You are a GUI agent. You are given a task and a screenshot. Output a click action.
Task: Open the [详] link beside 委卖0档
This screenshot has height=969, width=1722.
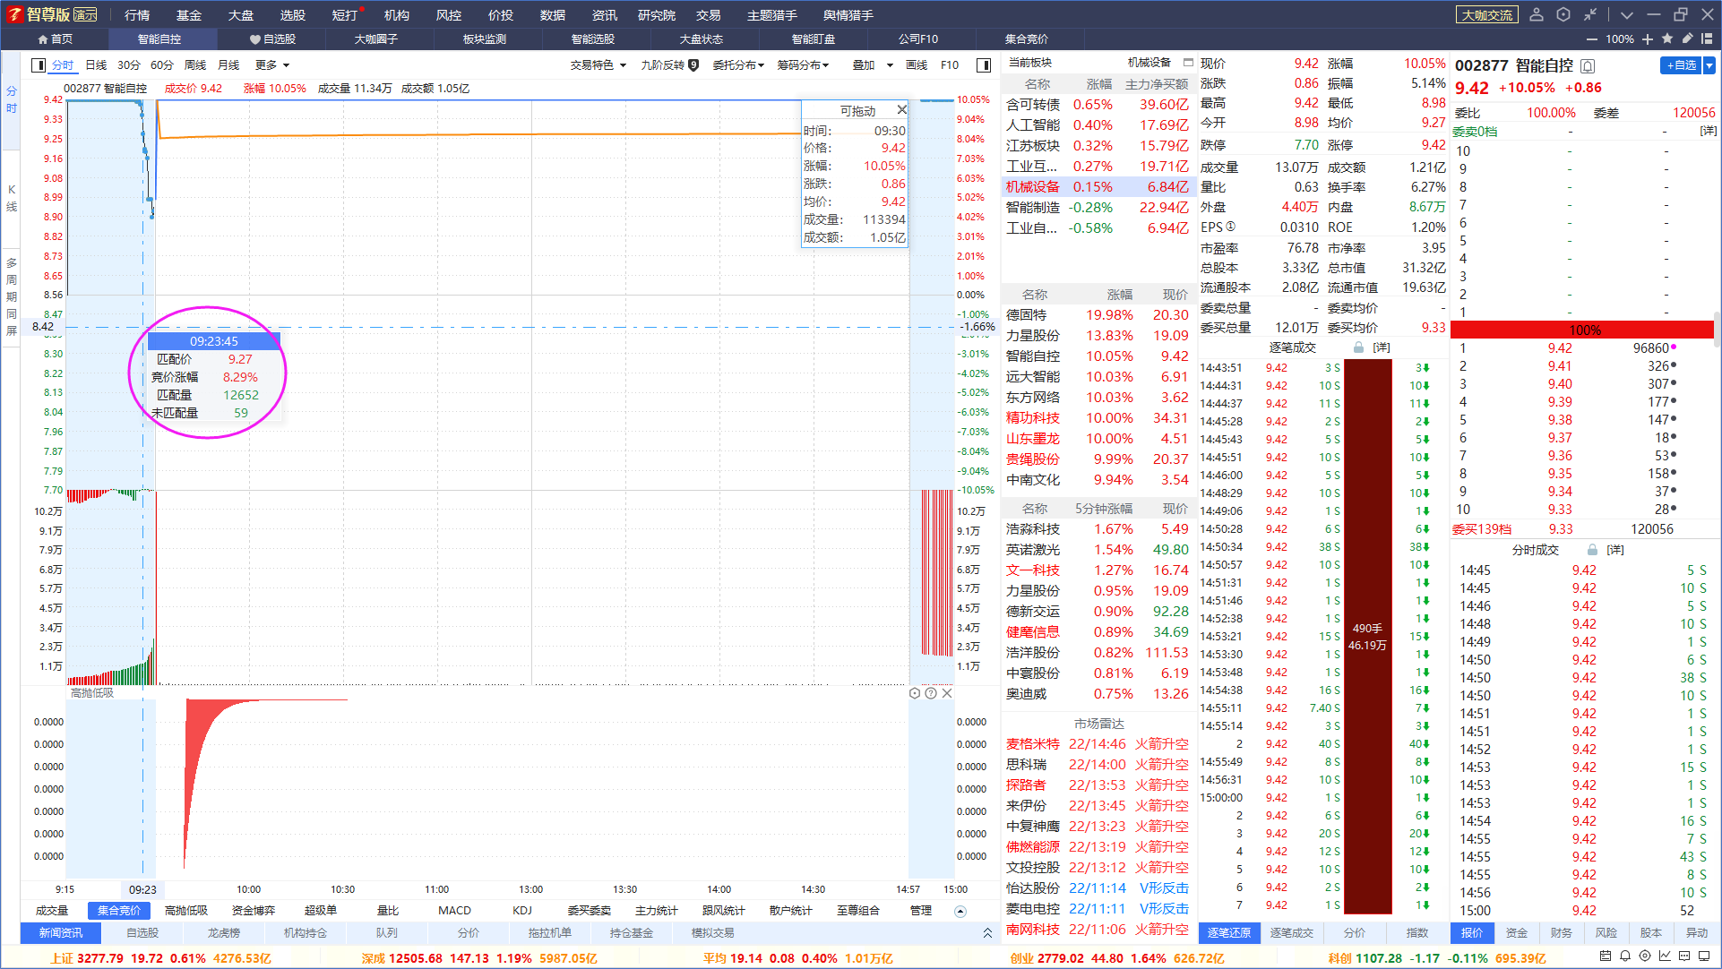coord(1709,131)
